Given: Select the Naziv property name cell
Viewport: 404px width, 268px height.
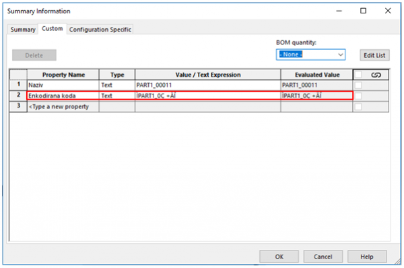Looking at the screenshot, I should (x=63, y=85).
